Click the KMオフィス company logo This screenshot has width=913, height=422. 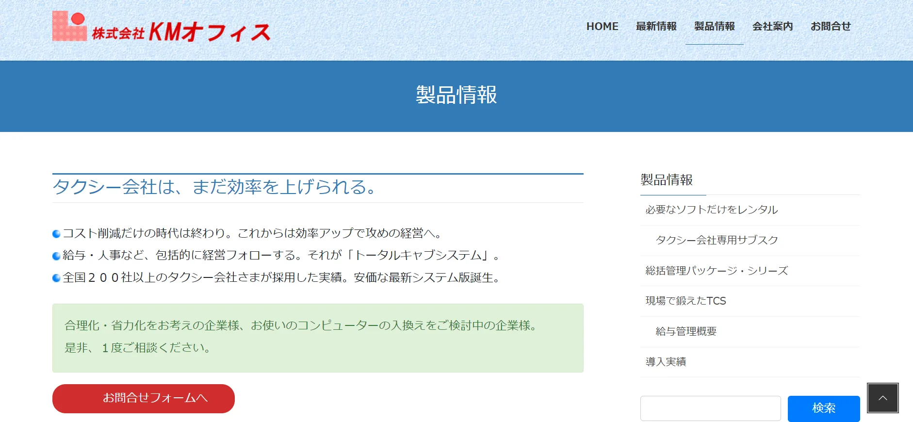point(161,26)
